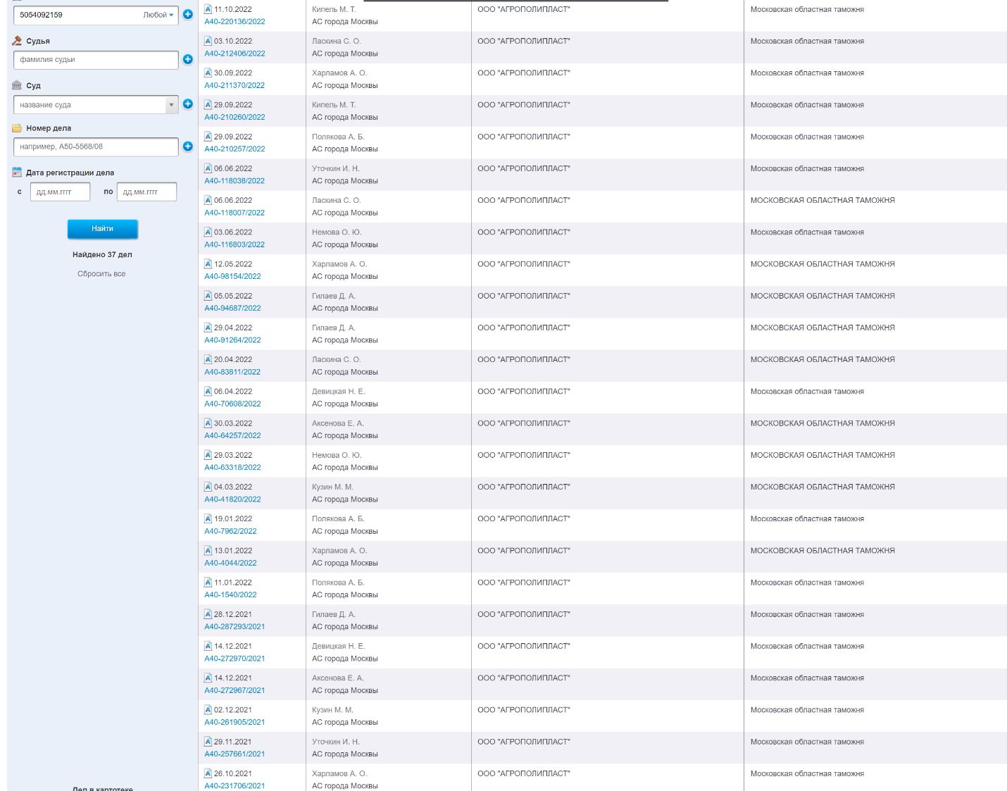Open case link A40-4044/2022
This screenshot has width=1007, height=791.
pyautogui.click(x=230, y=563)
